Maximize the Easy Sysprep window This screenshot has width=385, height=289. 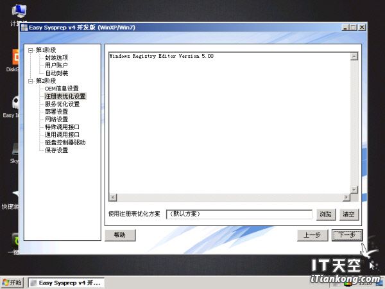353,27
